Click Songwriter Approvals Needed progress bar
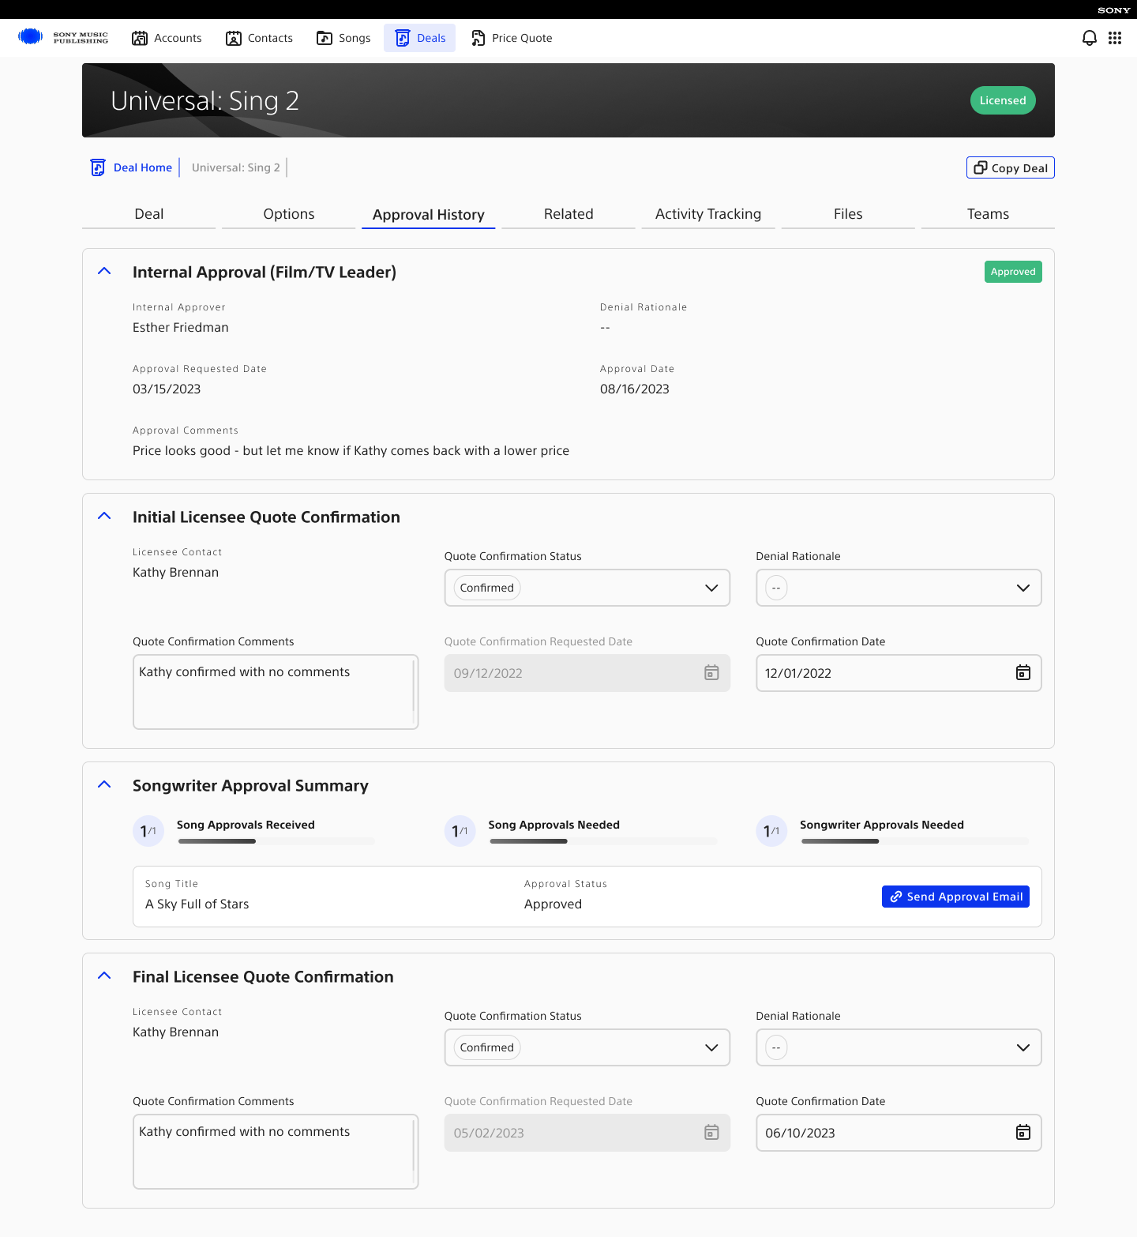This screenshot has height=1237, width=1137. point(915,841)
